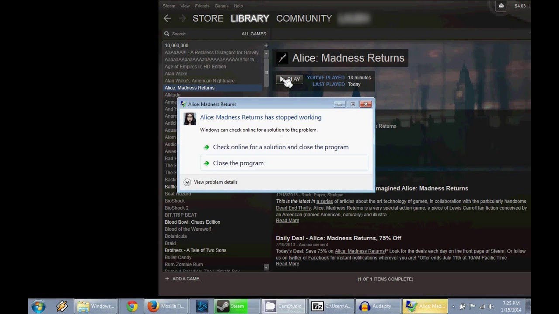This screenshot has width=559, height=314.
Task: Click the Alice portrait icon in the error dialog
Action: coord(190,119)
